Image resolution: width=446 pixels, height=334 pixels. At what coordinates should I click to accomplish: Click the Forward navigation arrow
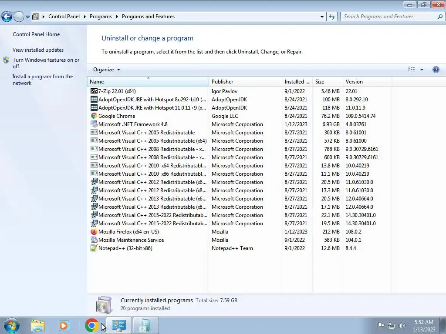click(x=19, y=17)
